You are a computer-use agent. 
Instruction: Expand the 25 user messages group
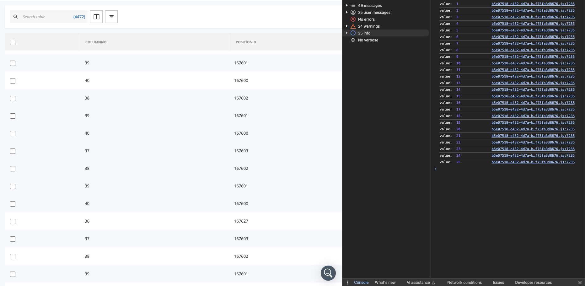coord(347,13)
